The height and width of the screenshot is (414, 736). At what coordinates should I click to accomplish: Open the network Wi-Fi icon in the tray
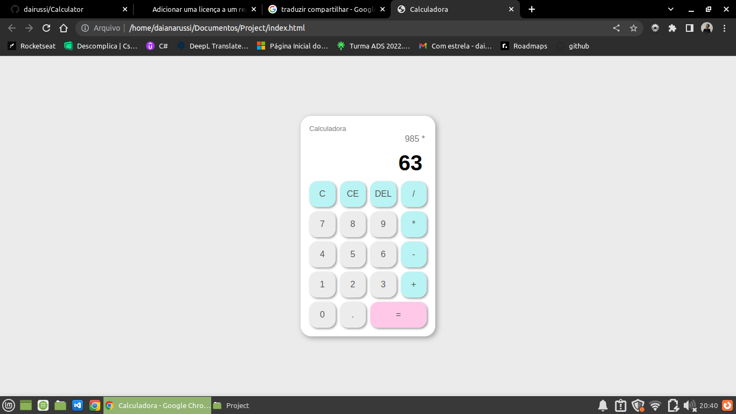(655, 405)
